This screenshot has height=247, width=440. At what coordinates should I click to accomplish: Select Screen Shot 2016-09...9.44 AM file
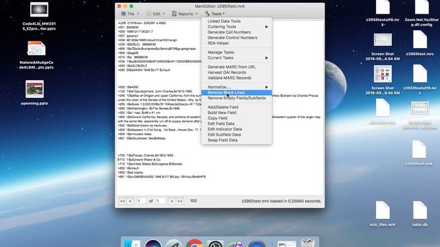point(383,80)
